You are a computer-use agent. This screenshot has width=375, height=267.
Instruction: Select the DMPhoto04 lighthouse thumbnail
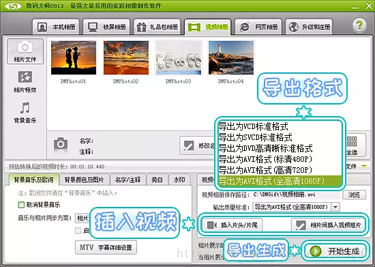click(x=231, y=58)
